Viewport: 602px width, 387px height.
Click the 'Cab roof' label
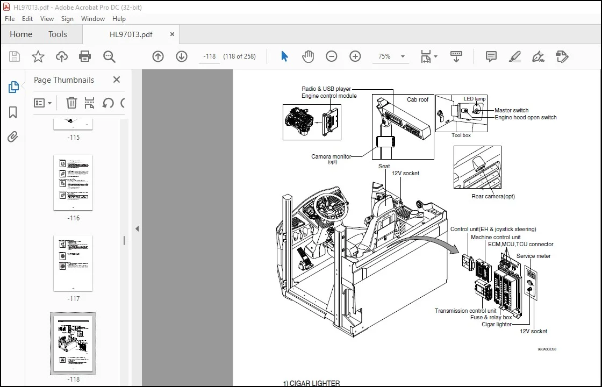pyautogui.click(x=417, y=99)
